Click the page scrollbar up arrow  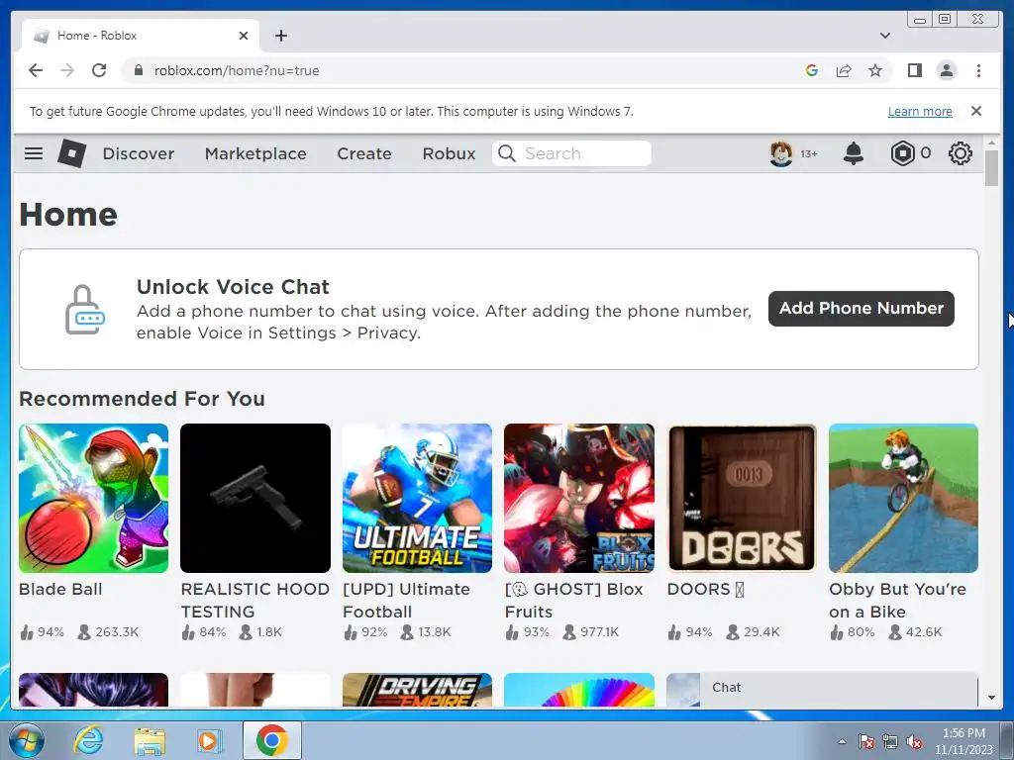coord(991,142)
